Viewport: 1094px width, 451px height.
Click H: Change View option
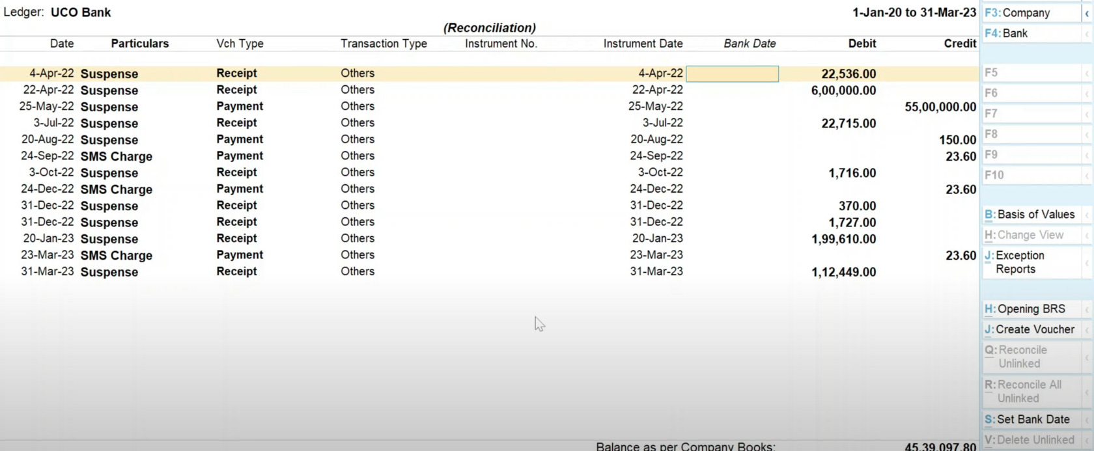1031,235
